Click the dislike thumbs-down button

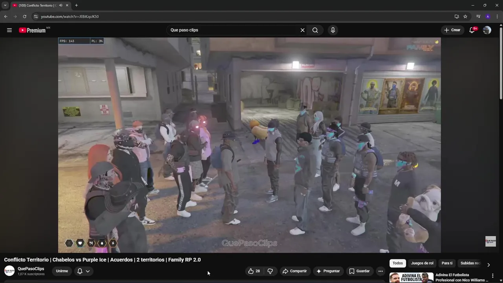270,271
